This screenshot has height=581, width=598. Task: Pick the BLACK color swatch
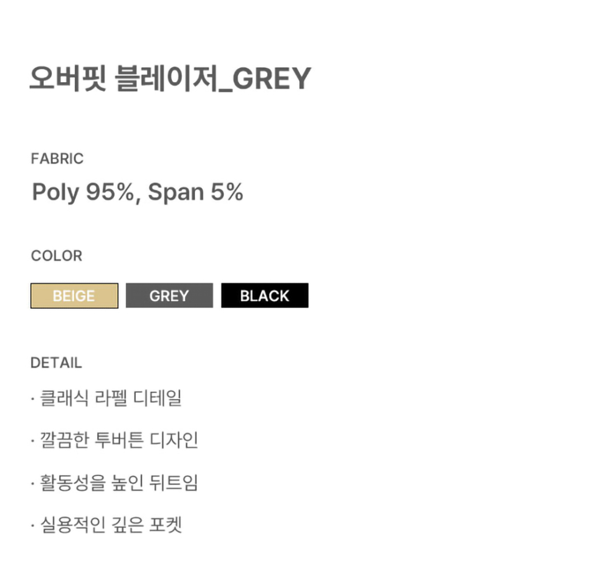tap(265, 296)
